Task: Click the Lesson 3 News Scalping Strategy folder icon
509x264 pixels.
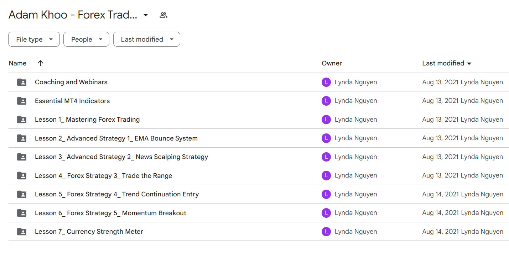Action: click(x=22, y=157)
